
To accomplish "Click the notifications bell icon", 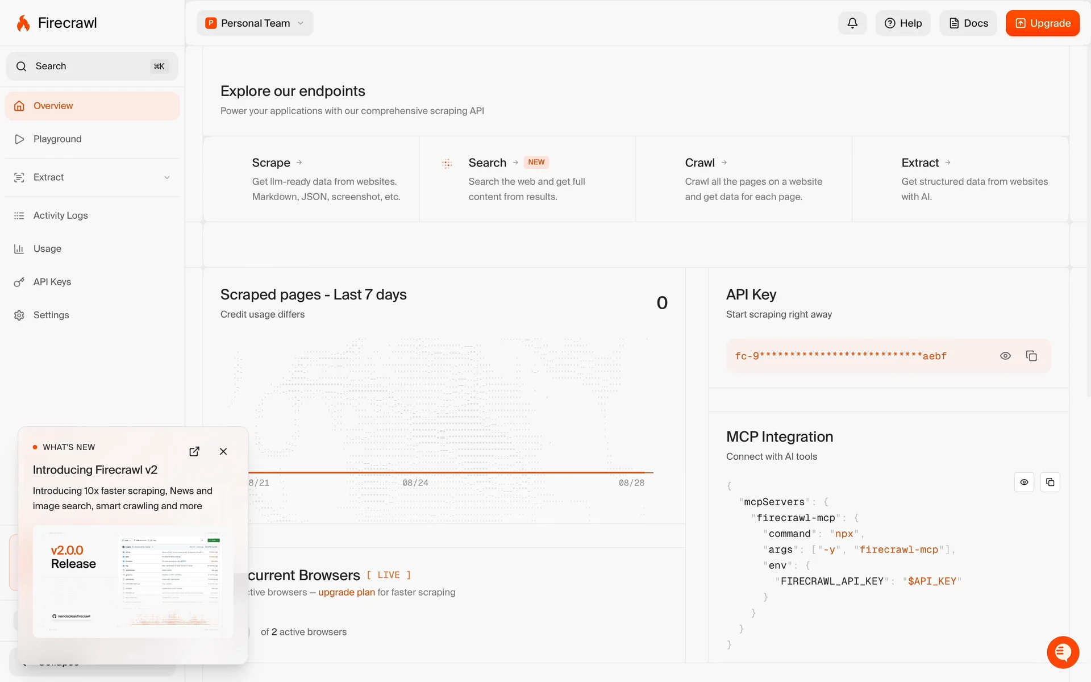I will click(x=852, y=23).
